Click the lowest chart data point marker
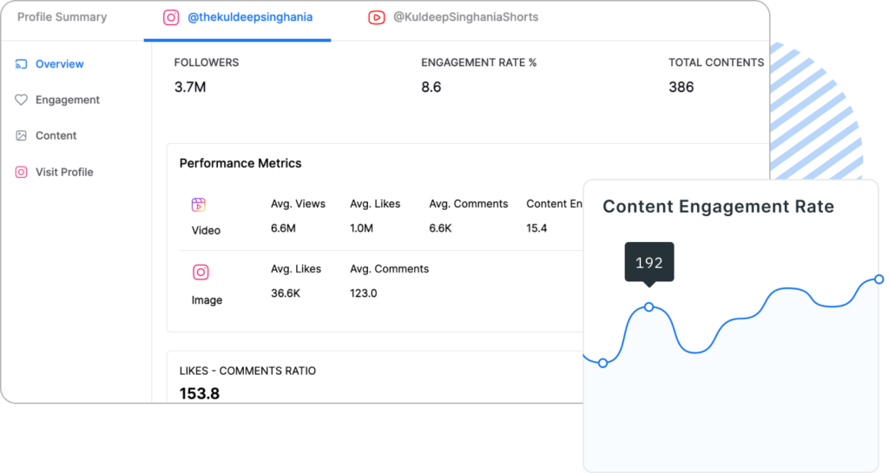The image size is (889, 473). tap(603, 363)
